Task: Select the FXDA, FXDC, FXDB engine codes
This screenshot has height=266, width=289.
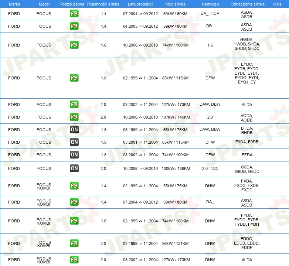Action: [247, 185]
